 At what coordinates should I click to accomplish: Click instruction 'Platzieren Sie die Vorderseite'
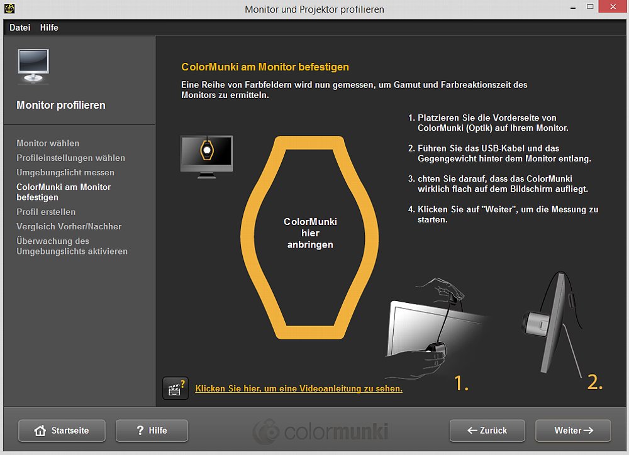click(x=488, y=123)
